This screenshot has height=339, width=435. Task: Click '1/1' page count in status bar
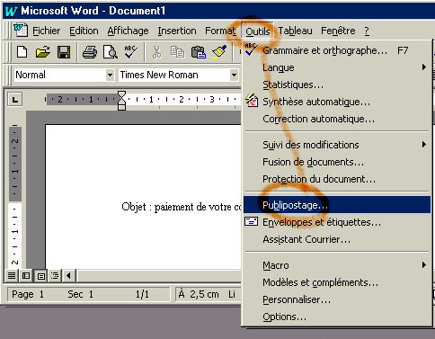142,294
